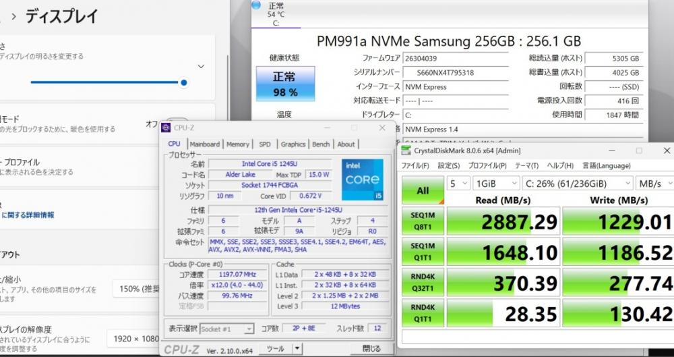Click the Level 3 cache 12 MBytes value
Viewport: 674px width, 357px height.
click(x=345, y=306)
